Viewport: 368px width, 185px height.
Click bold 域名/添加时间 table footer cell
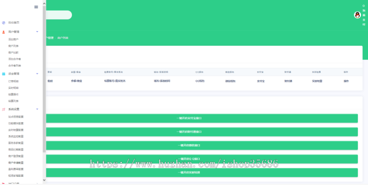pos(162,81)
